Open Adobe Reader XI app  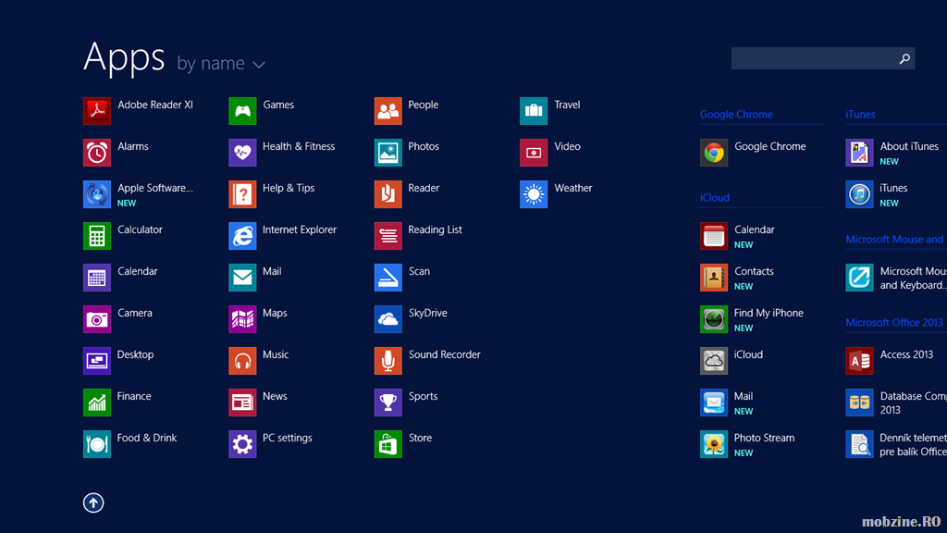[x=139, y=111]
